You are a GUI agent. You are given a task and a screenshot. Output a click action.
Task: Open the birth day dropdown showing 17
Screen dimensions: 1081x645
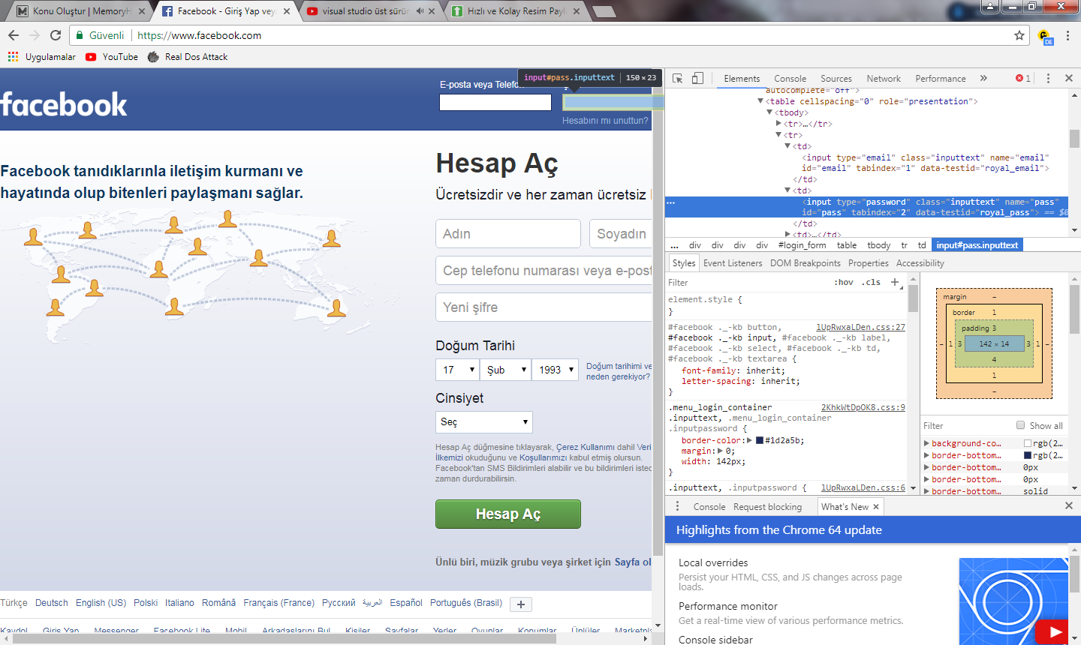(x=457, y=370)
